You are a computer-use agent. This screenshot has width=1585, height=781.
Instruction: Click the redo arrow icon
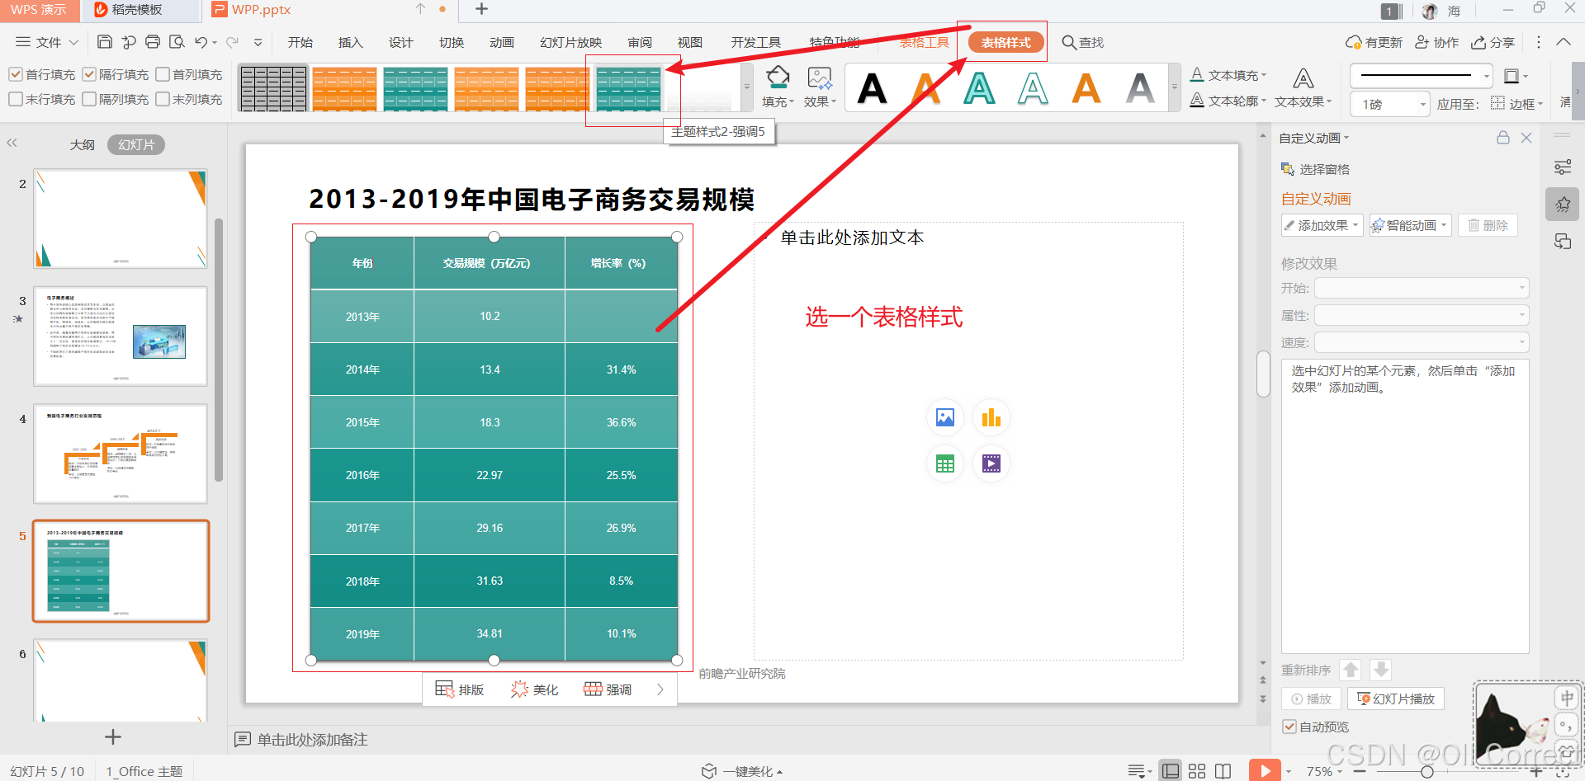(x=232, y=42)
